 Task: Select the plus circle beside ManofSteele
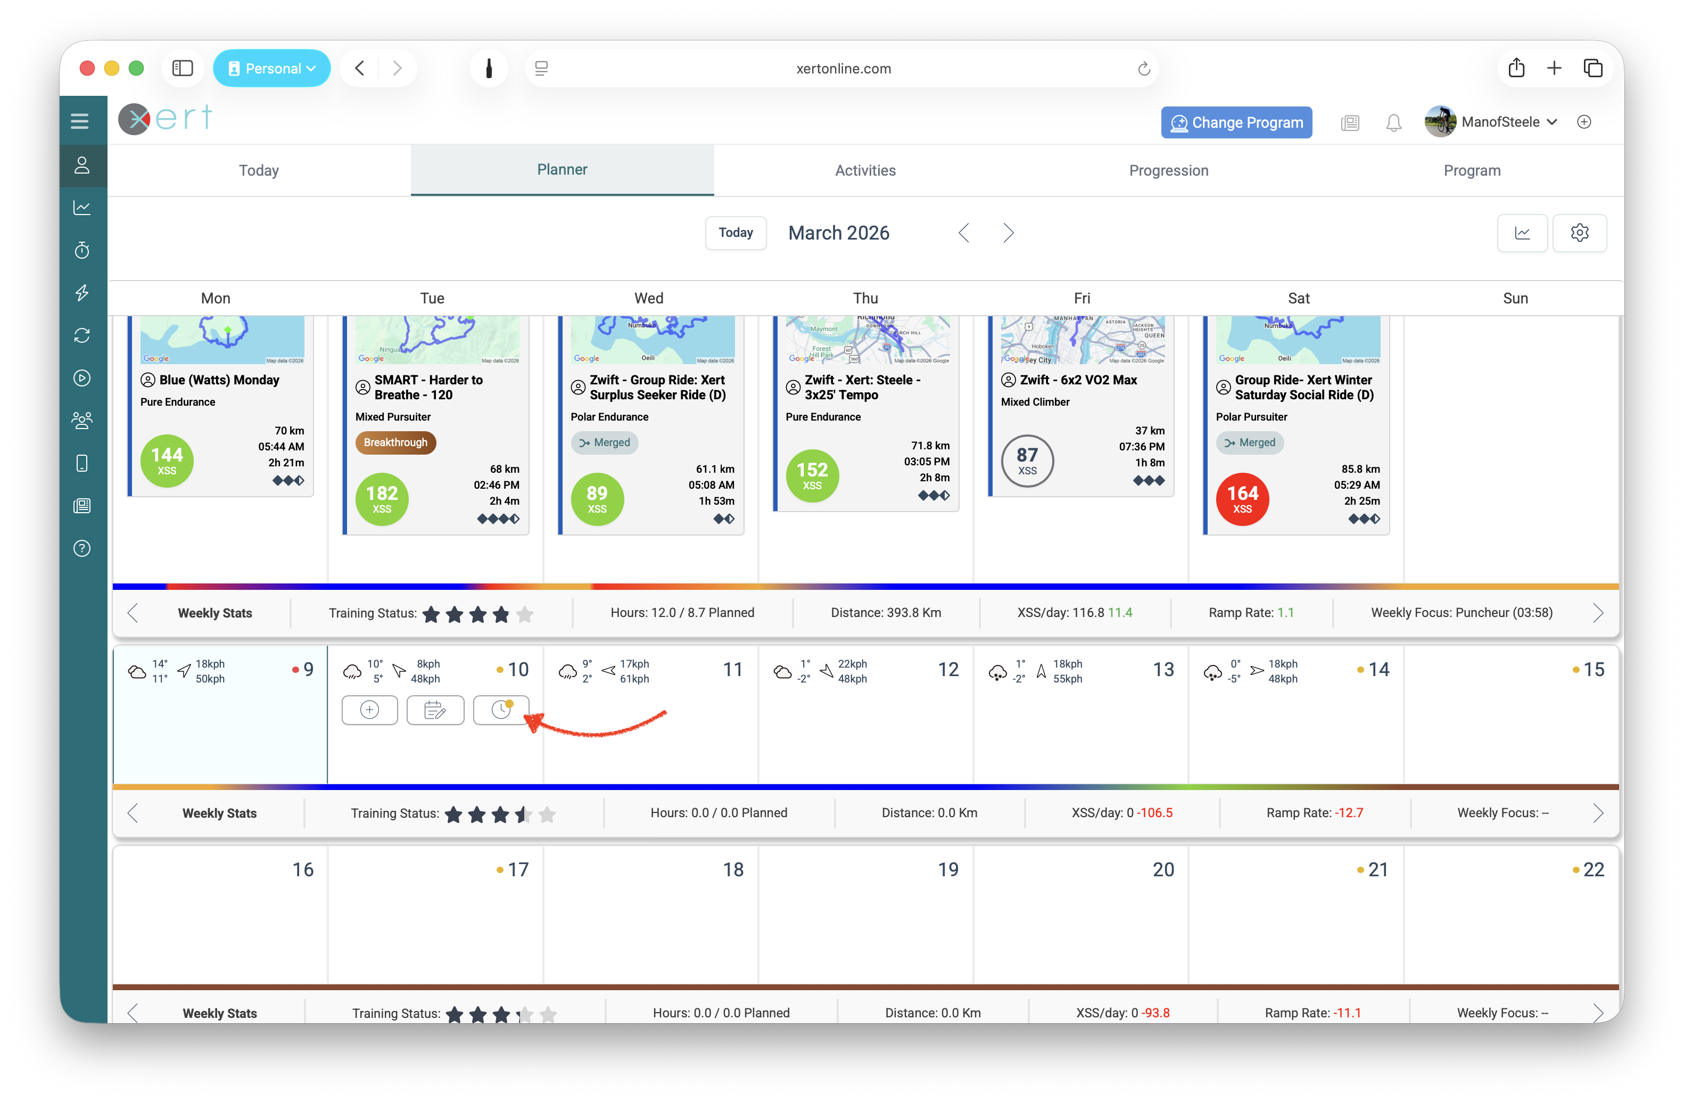(x=1583, y=122)
